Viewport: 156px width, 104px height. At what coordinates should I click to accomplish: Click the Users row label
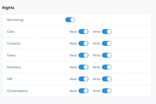click(12, 55)
